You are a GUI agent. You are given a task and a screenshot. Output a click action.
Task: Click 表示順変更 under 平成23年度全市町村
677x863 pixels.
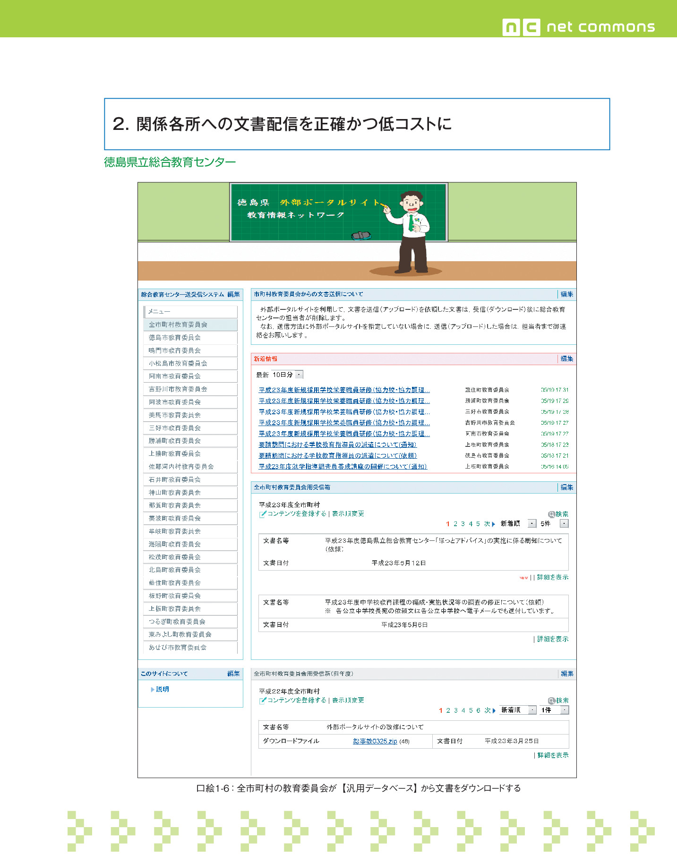tap(348, 514)
